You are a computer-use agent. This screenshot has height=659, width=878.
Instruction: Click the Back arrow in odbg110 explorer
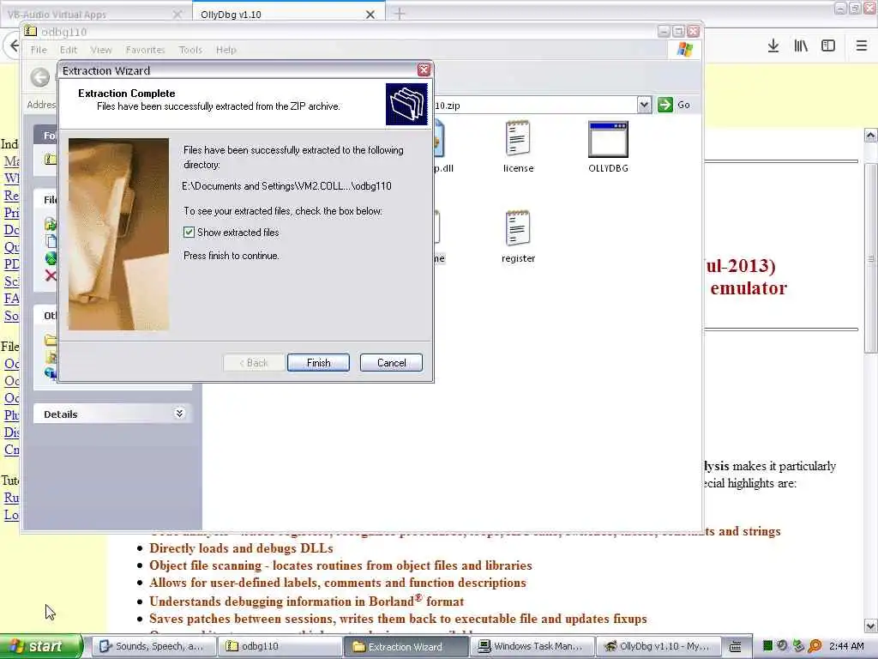pos(40,77)
